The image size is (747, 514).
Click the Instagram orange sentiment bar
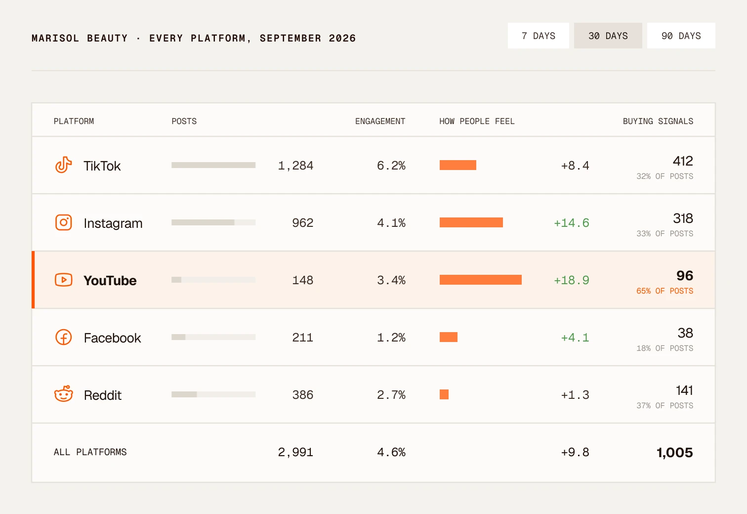[471, 222]
